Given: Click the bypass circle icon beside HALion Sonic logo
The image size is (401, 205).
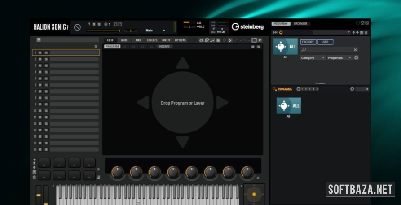Looking at the screenshot, I should (77, 27).
